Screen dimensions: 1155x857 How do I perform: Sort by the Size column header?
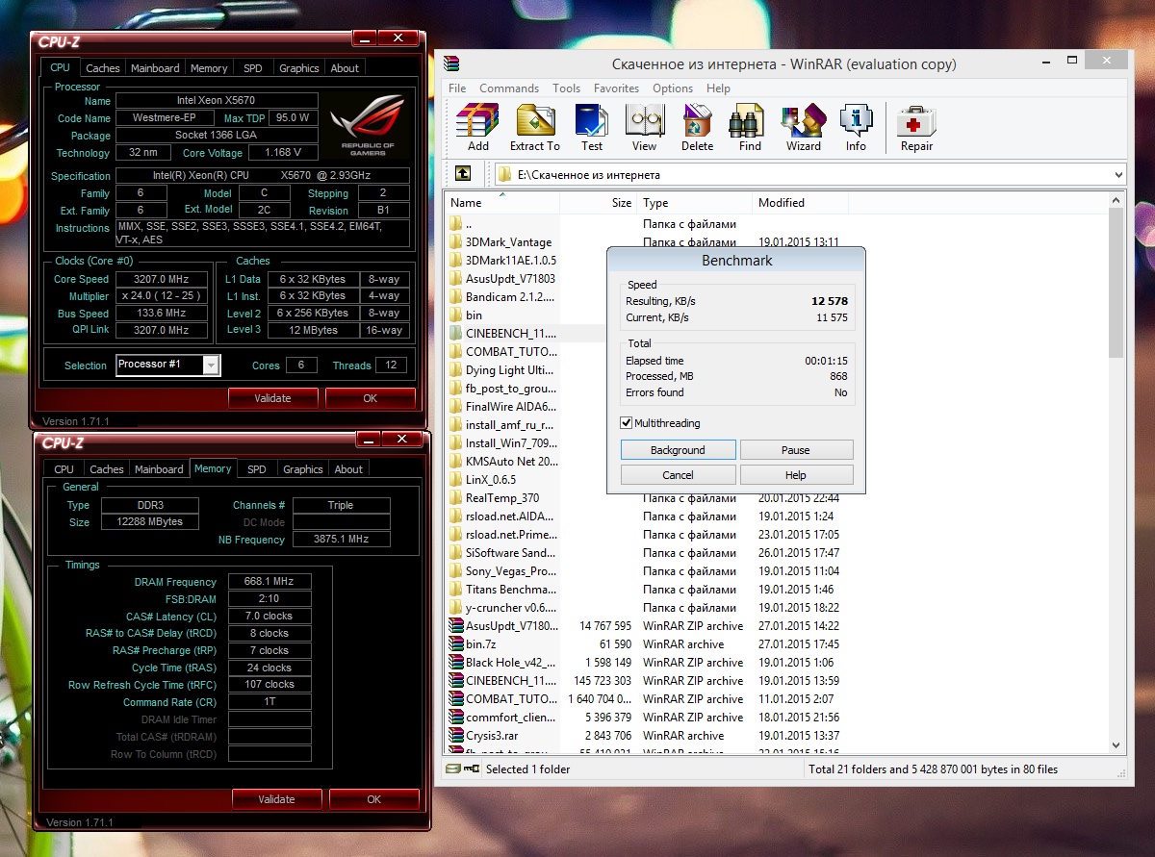pos(598,203)
